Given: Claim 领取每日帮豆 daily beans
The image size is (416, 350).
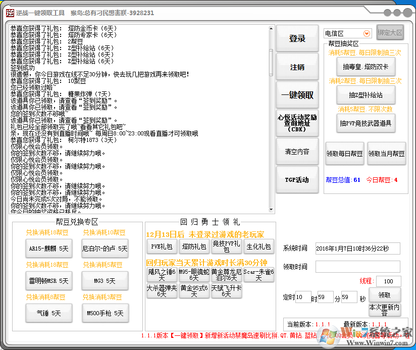Looking at the screenshot, I should [x=345, y=153].
